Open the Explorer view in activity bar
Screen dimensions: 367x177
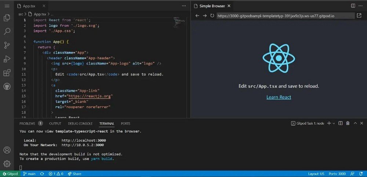7,18
